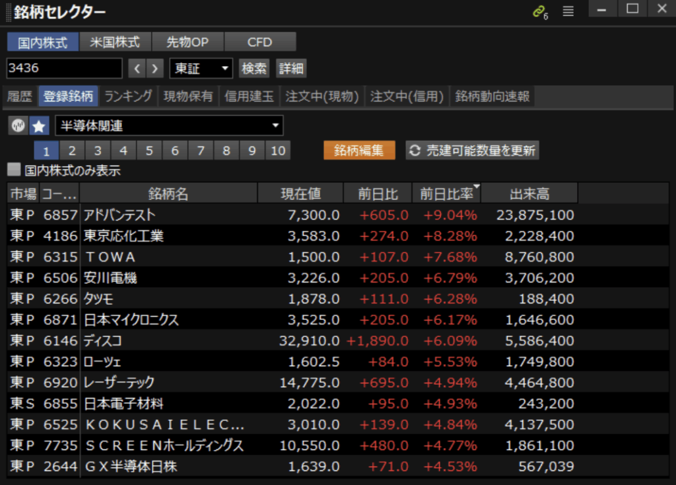Viewport: 676px width, 485px height.
Task: Click the 銘柄編集 button
Action: click(x=359, y=150)
